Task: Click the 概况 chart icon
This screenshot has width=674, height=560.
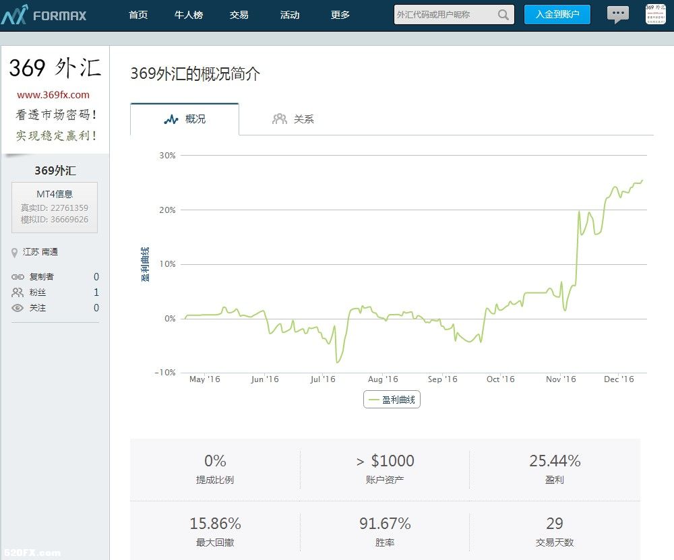Action: pyautogui.click(x=171, y=119)
